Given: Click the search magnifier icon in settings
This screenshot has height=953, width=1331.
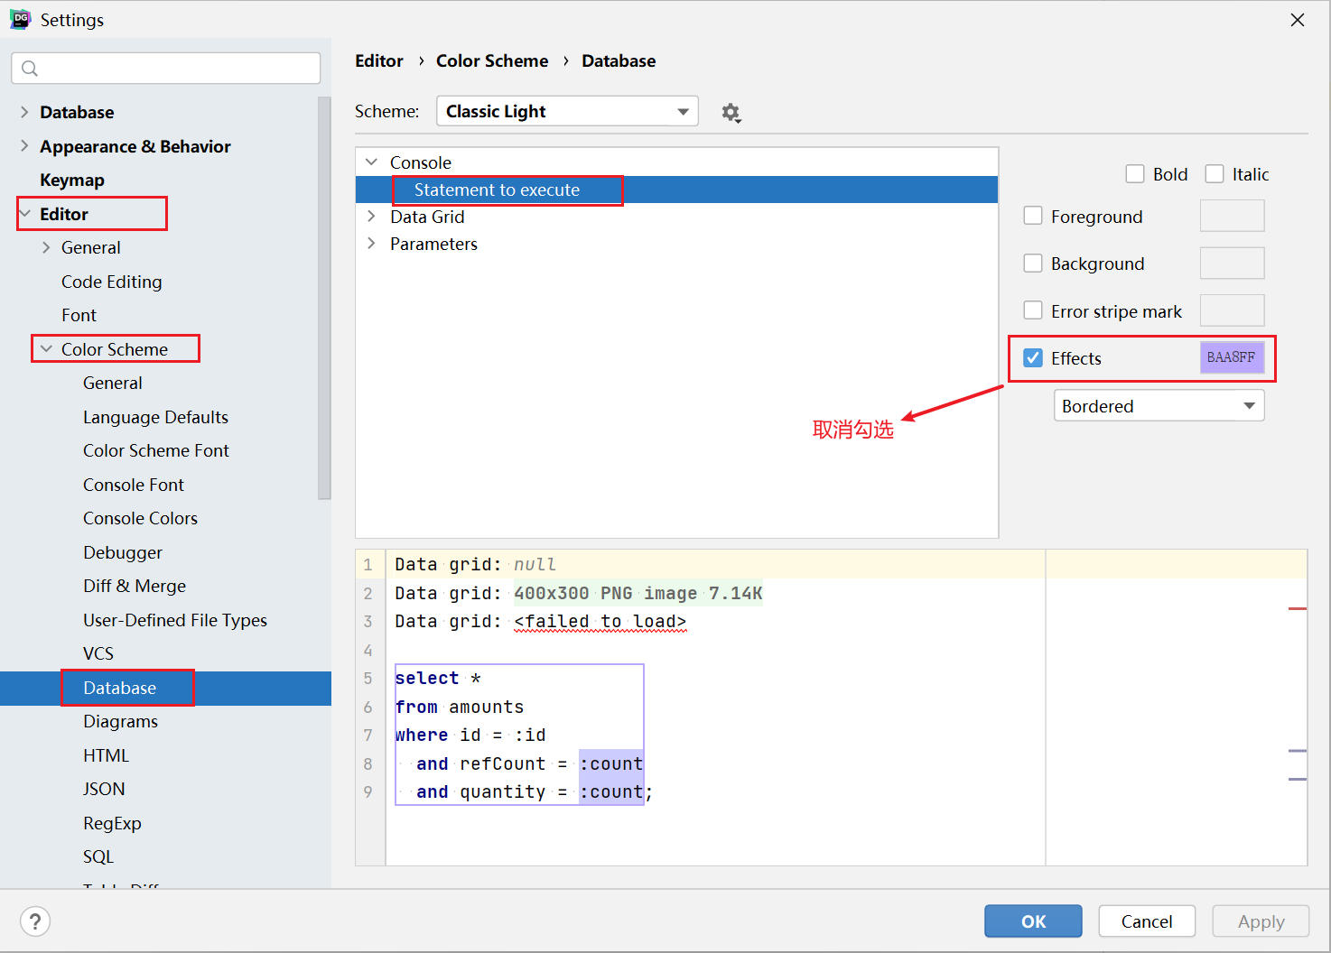Looking at the screenshot, I should 30,69.
